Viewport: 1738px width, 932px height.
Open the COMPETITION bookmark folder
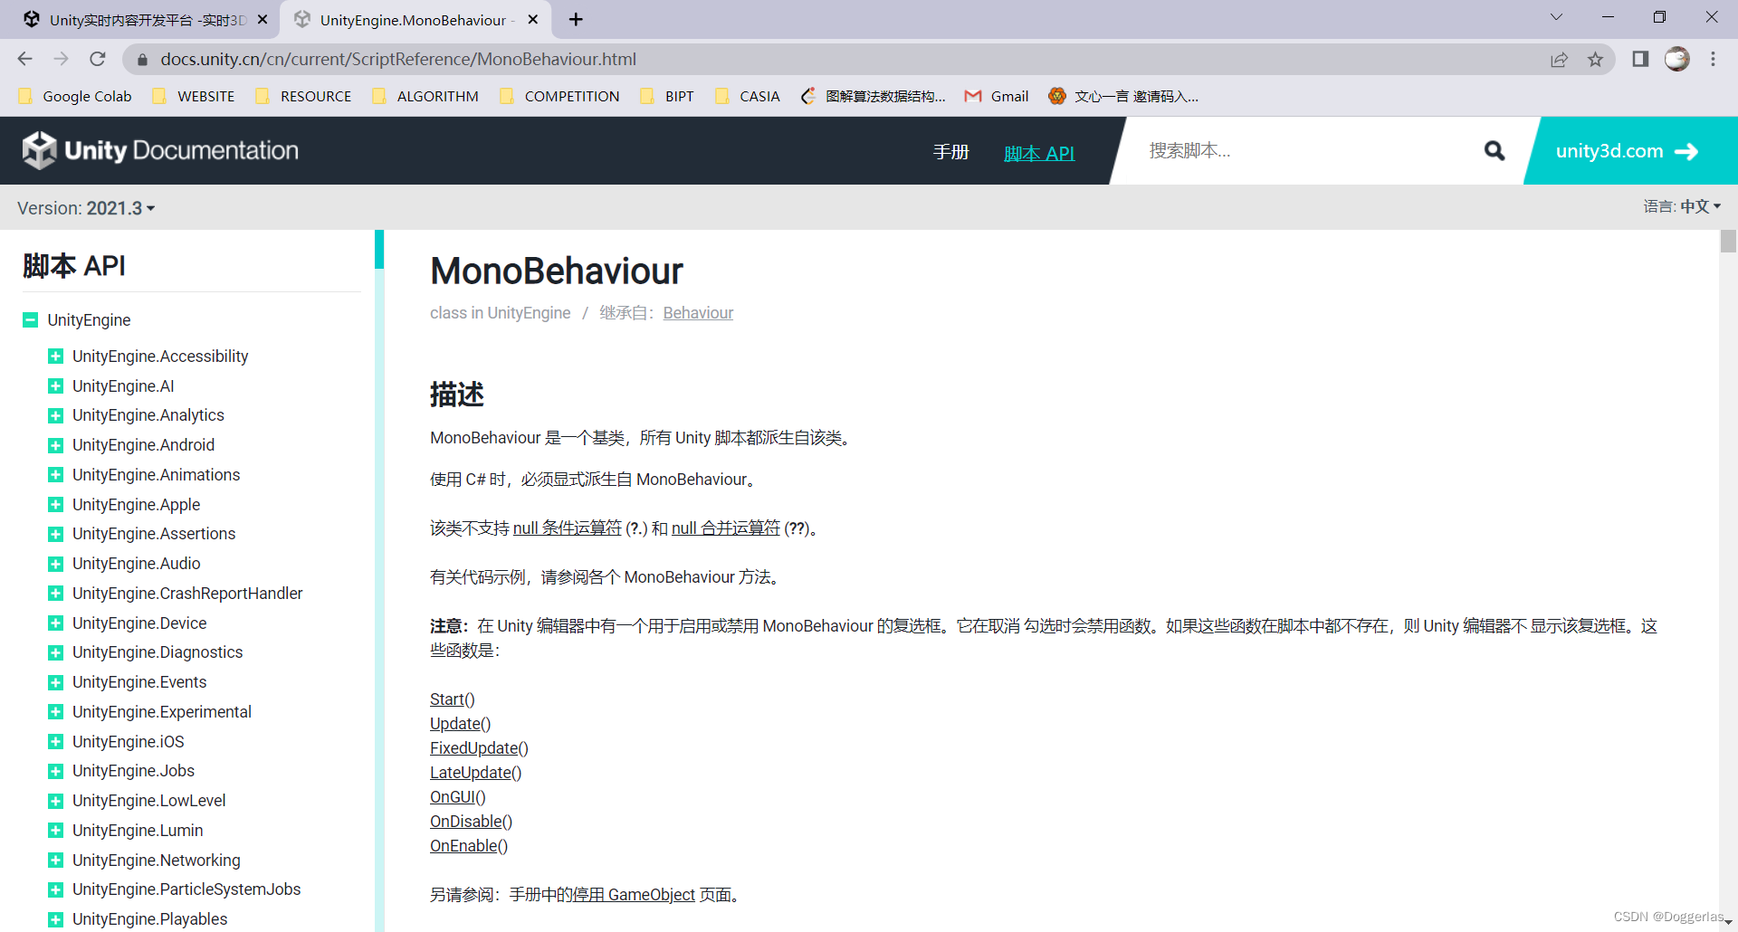(559, 96)
